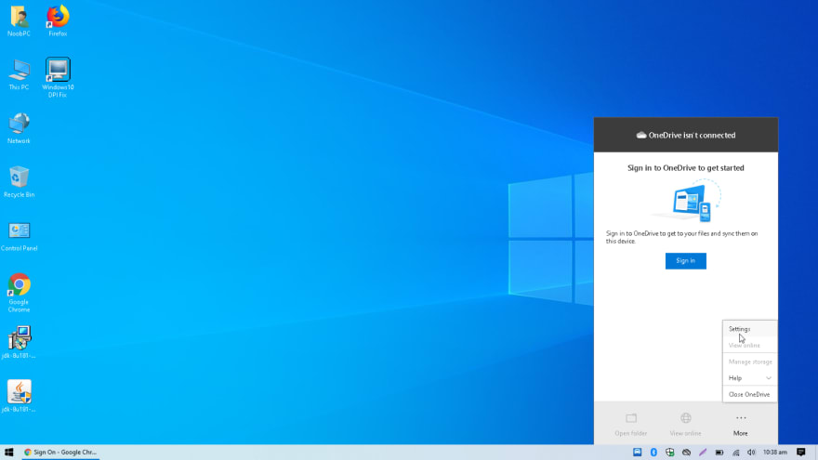Choose Close OneDrive from the menu
This screenshot has width=818, height=460.
[749, 394]
